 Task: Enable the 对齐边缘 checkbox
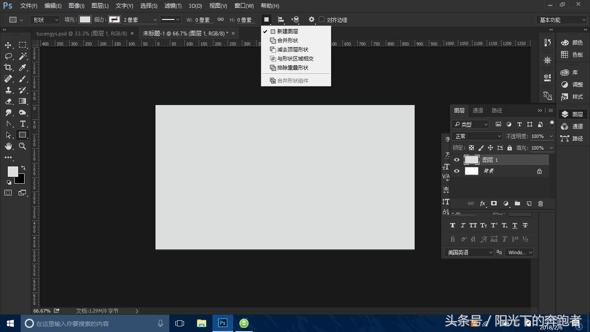(x=322, y=19)
